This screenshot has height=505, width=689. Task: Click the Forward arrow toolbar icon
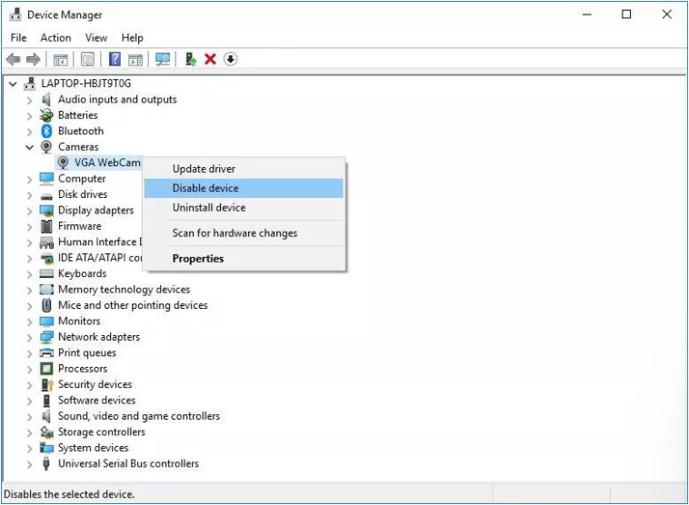34,59
